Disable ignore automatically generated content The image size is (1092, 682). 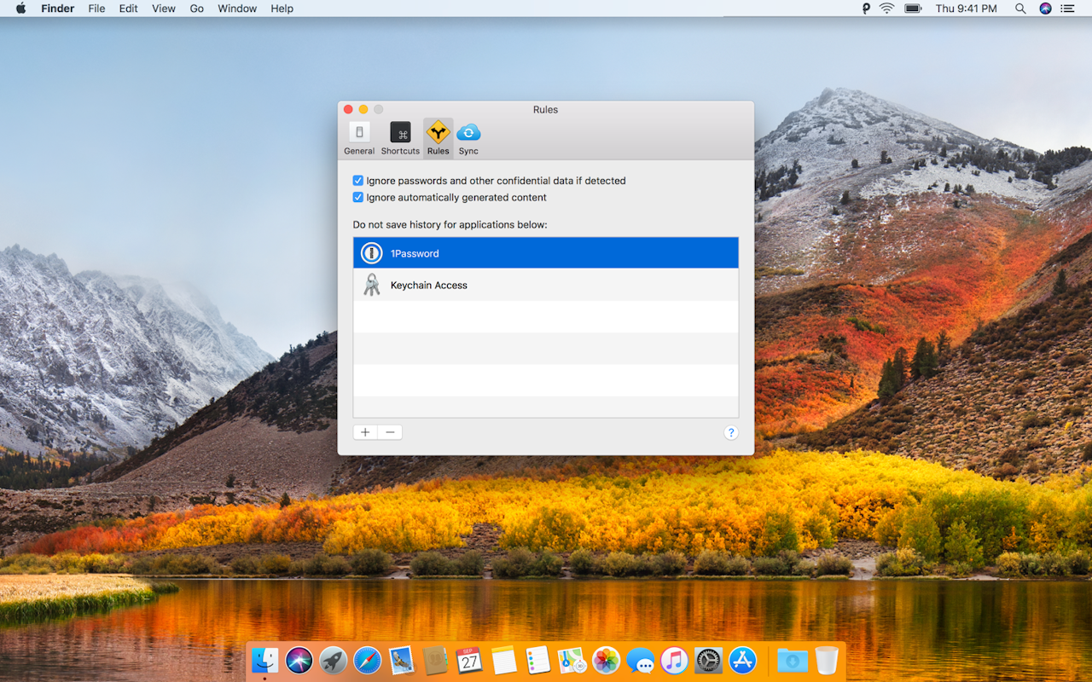(x=357, y=197)
